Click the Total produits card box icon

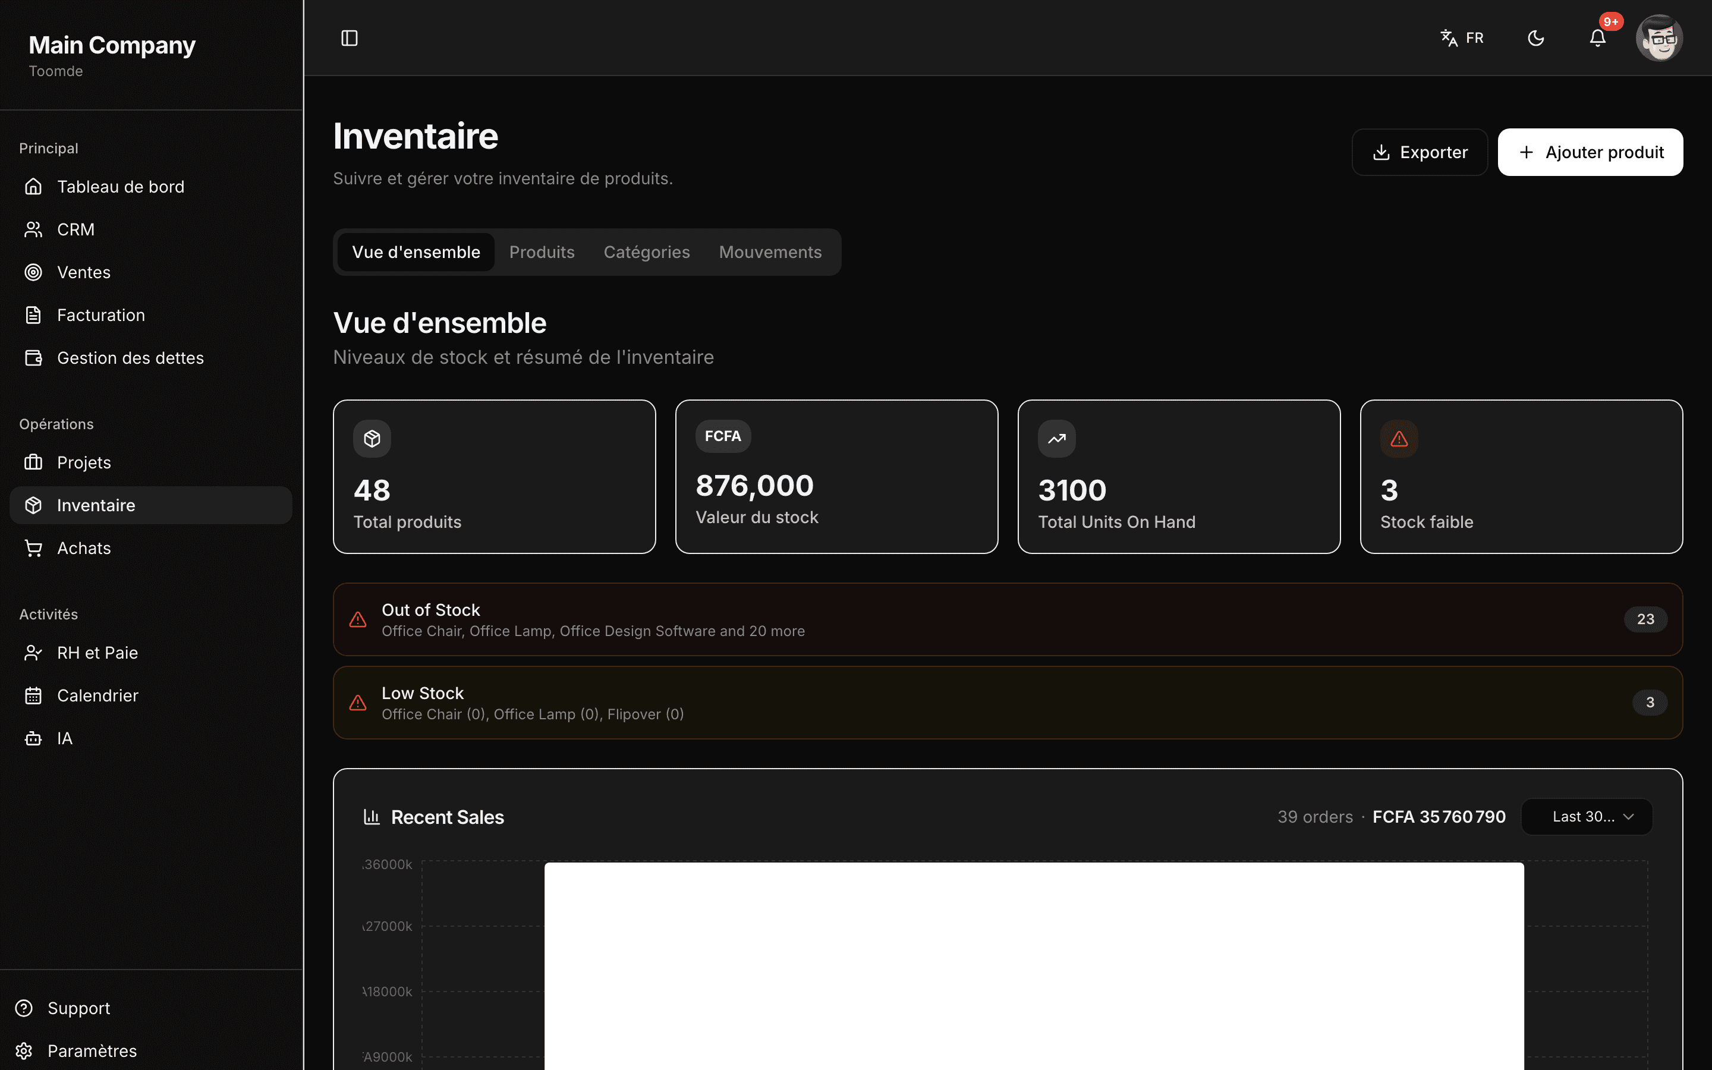(x=372, y=439)
